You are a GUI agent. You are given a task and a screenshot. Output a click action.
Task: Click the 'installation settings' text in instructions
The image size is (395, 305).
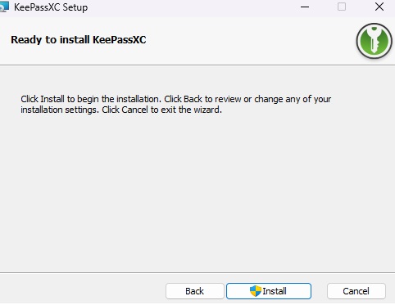point(60,110)
